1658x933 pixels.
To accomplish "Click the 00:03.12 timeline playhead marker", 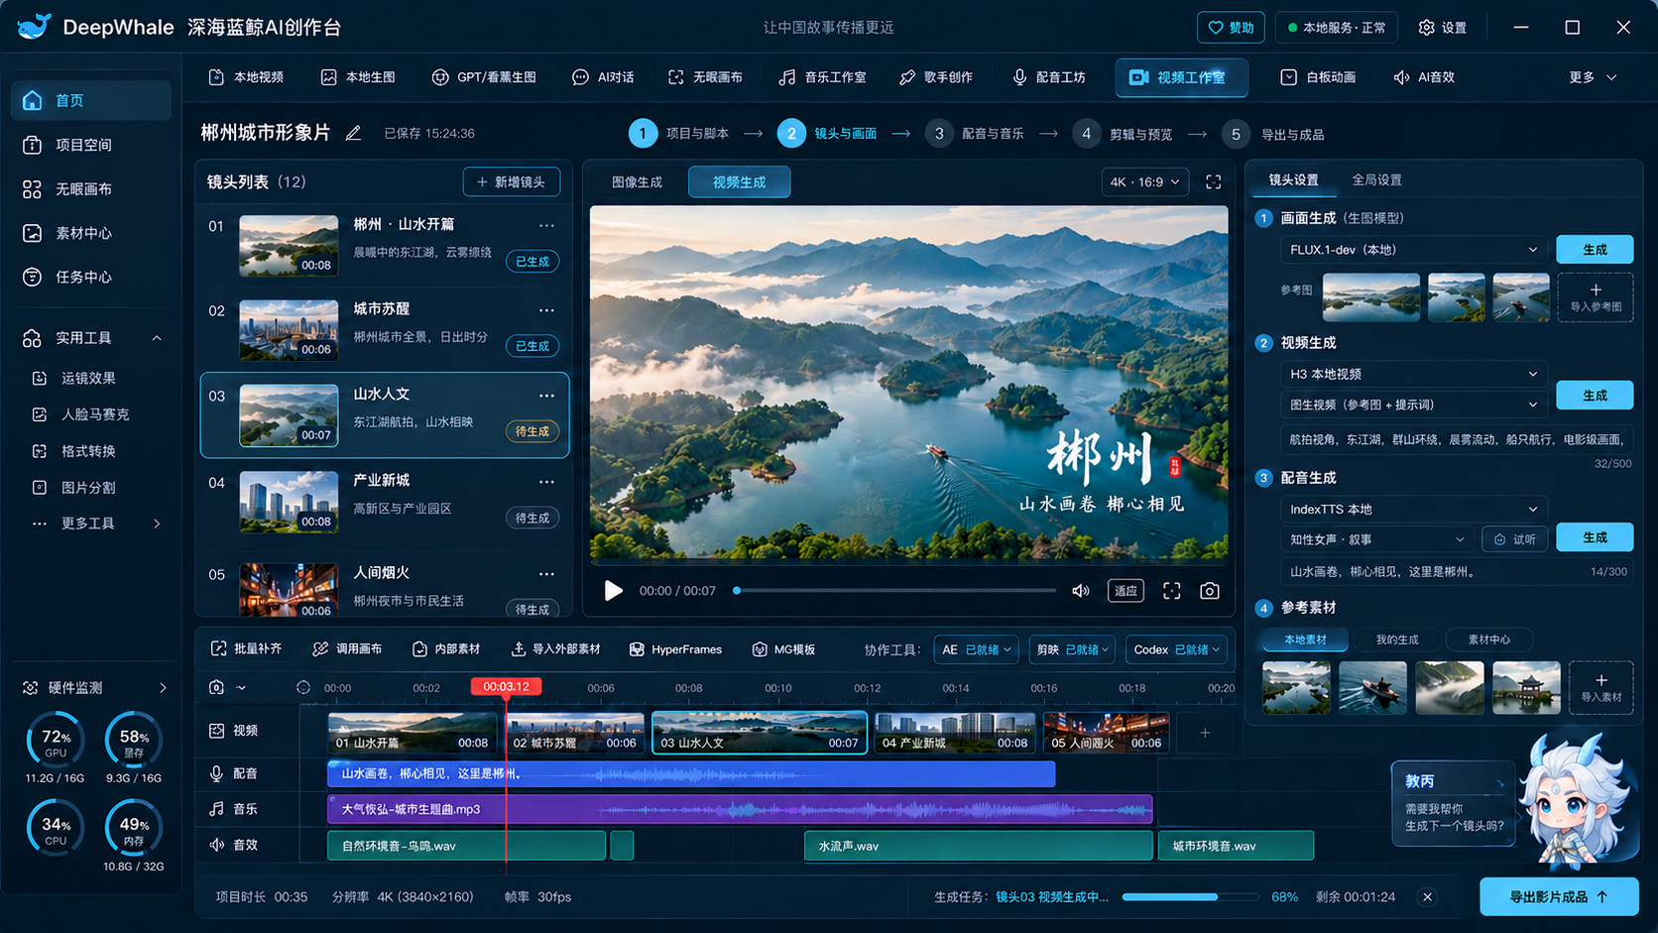I will click(x=506, y=686).
